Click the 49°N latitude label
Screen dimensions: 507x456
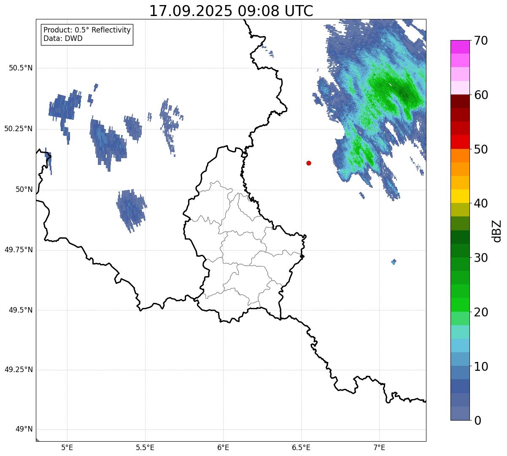pyautogui.click(x=24, y=429)
